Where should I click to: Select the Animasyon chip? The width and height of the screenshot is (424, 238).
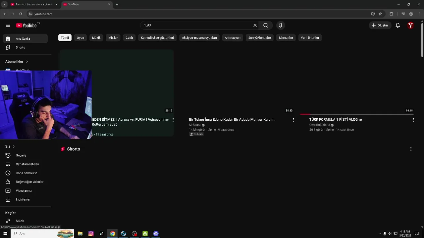[x=233, y=38]
